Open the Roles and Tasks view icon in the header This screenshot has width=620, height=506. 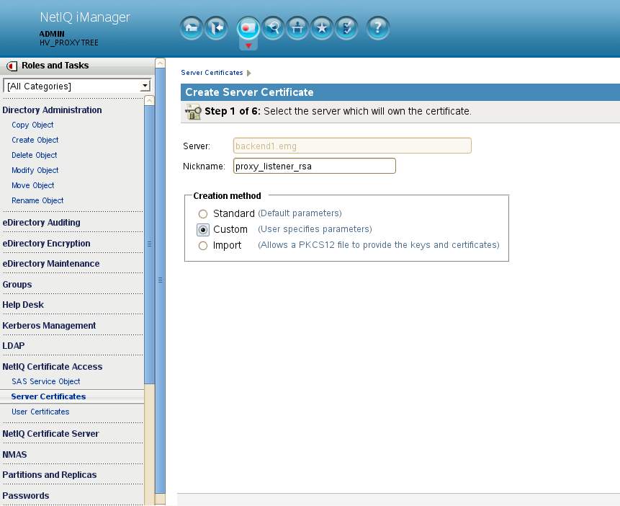pyautogui.click(x=248, y=27)
